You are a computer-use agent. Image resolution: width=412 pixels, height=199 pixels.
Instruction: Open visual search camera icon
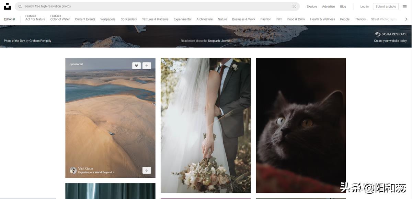tap(294, 7)
